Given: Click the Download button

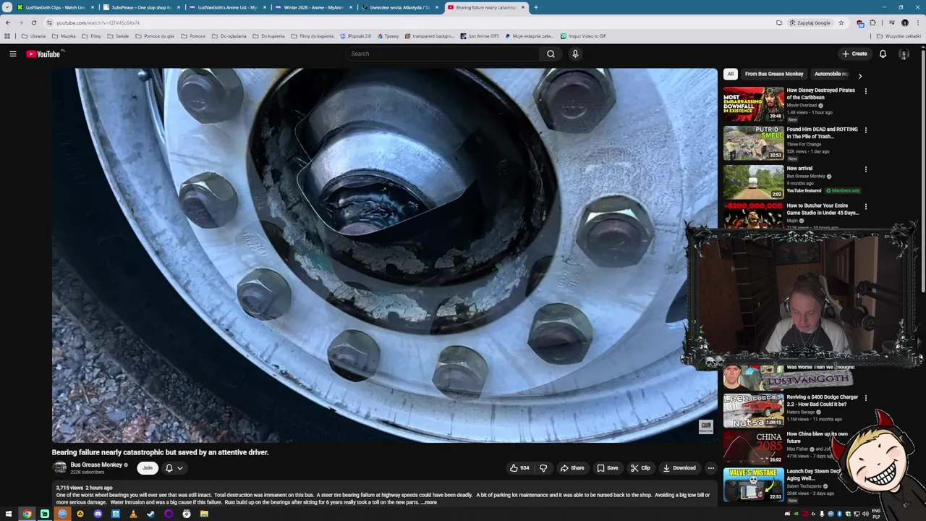Looking at the screenshot, I should (679, 468).
